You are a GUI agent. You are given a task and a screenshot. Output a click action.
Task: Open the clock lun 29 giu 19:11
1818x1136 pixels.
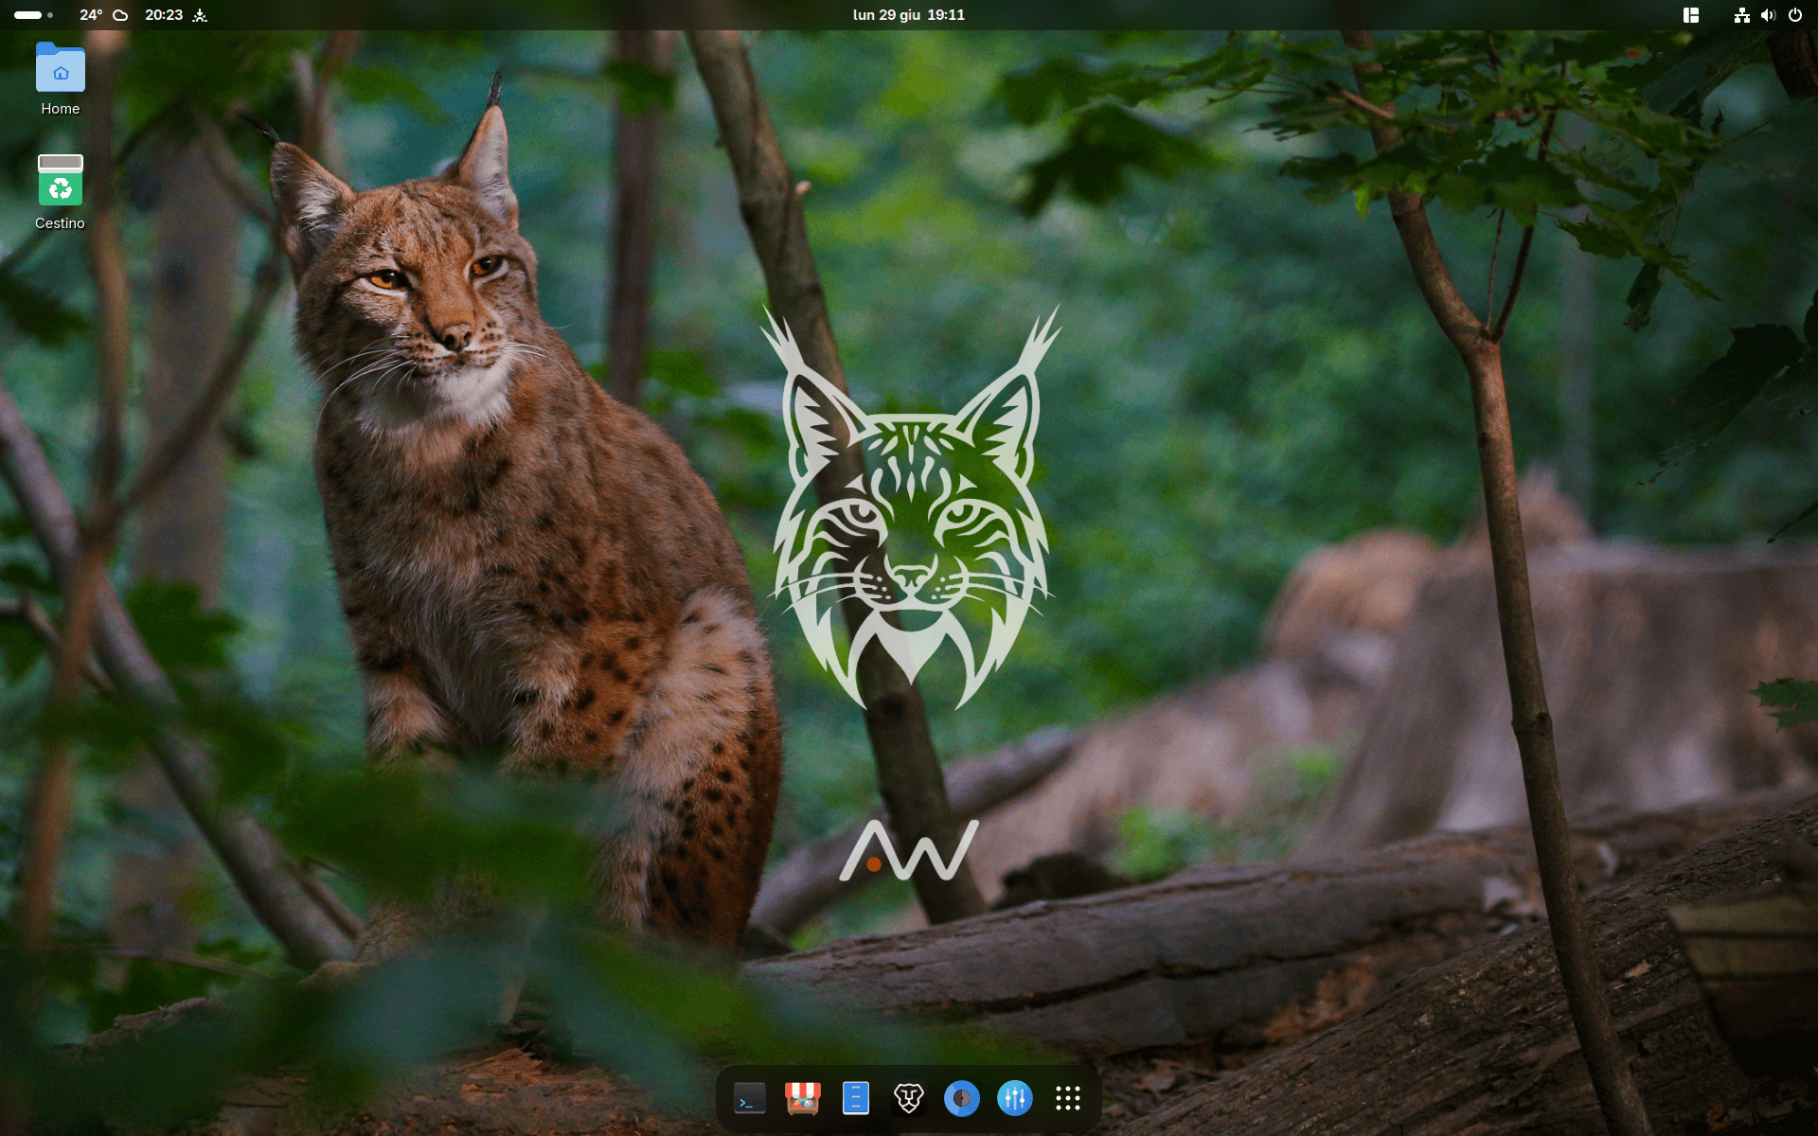(908, 15)
